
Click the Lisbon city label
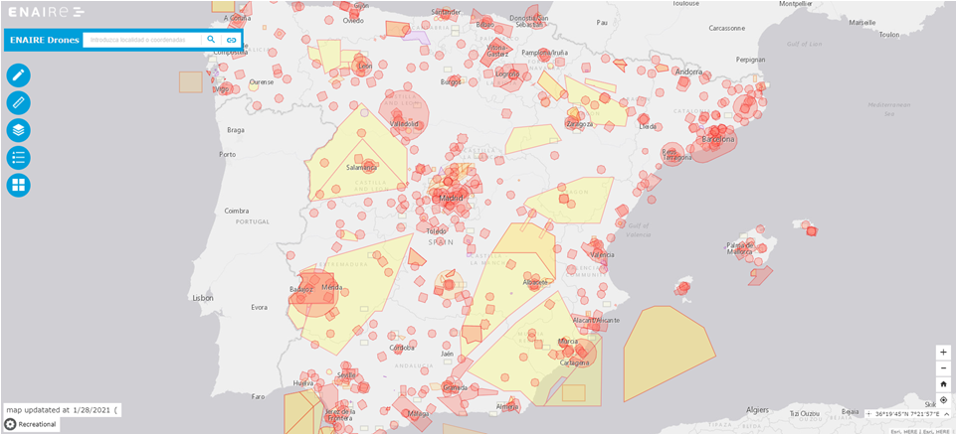pyautogui.click(x=203, y=298)
